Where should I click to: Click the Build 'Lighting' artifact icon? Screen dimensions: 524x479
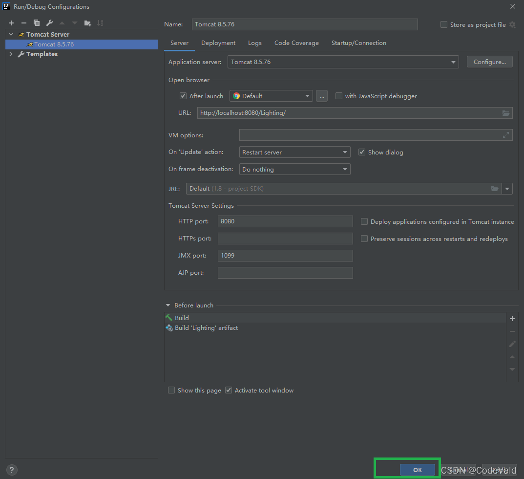[169, 328]
